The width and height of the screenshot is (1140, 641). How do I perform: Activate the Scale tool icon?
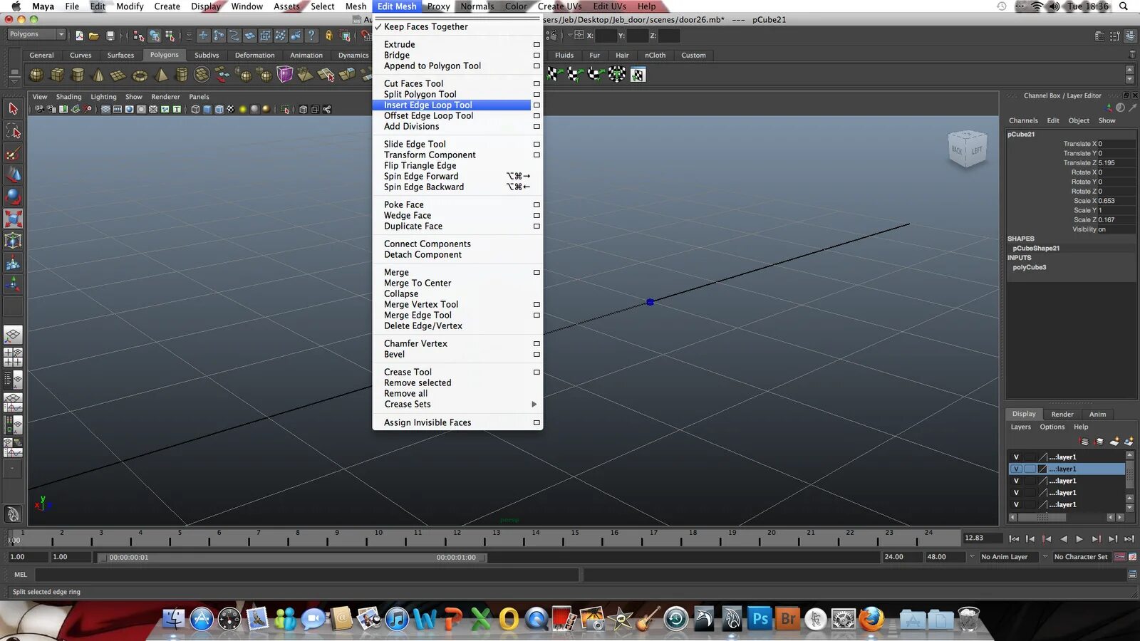coord(13,219)
